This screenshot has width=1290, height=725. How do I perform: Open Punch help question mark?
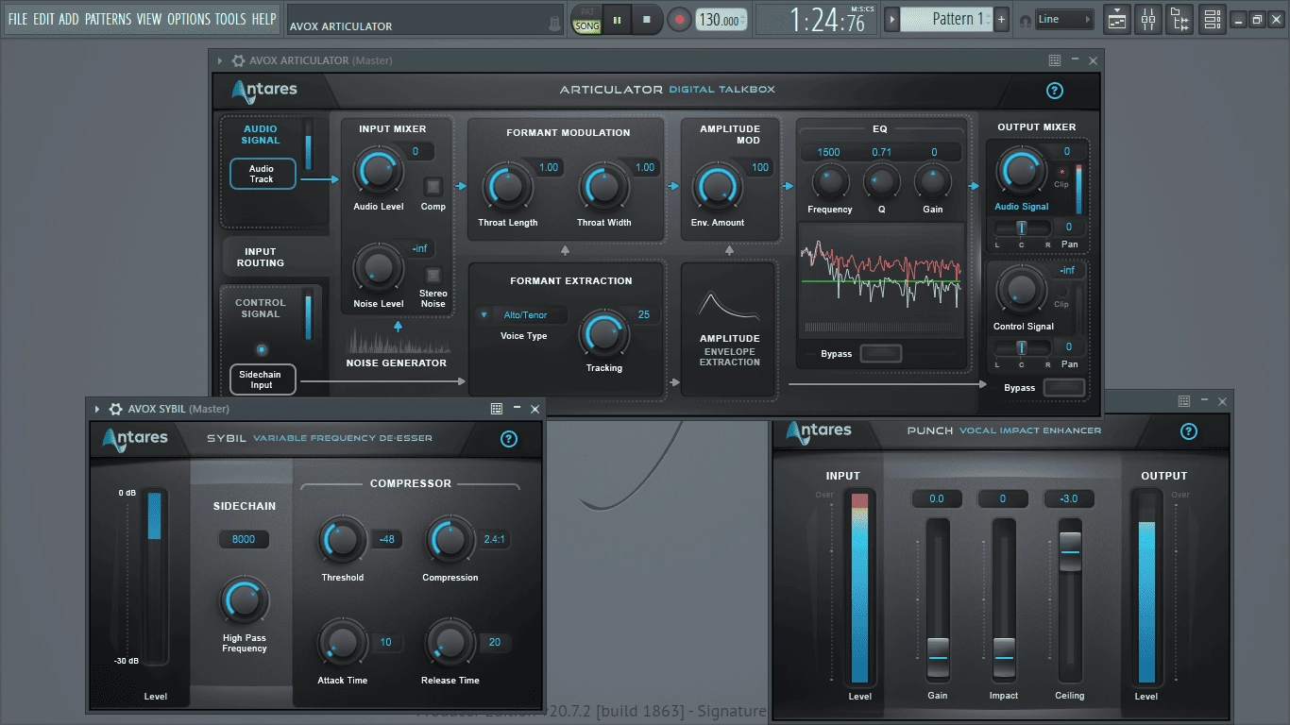(x=1189, y=431)
